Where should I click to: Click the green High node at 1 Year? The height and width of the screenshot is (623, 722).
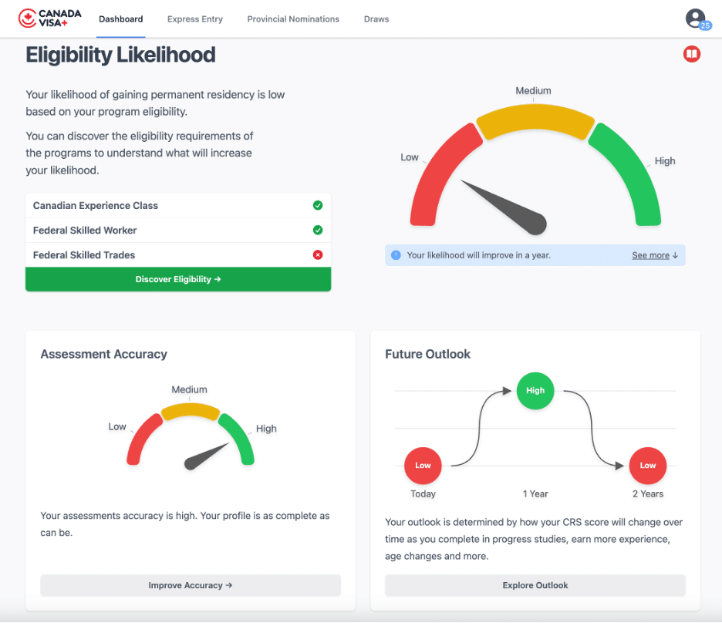[x=535, y=391]
